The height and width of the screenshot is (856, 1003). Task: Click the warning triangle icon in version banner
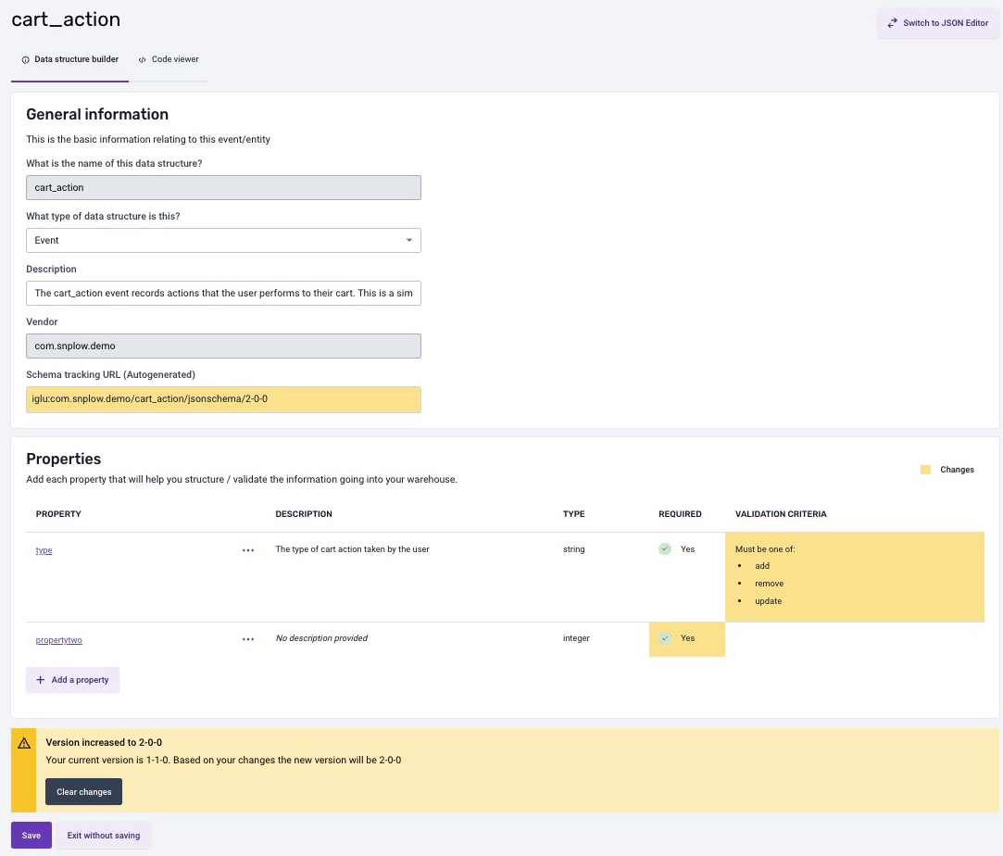(x=24, y=743)
